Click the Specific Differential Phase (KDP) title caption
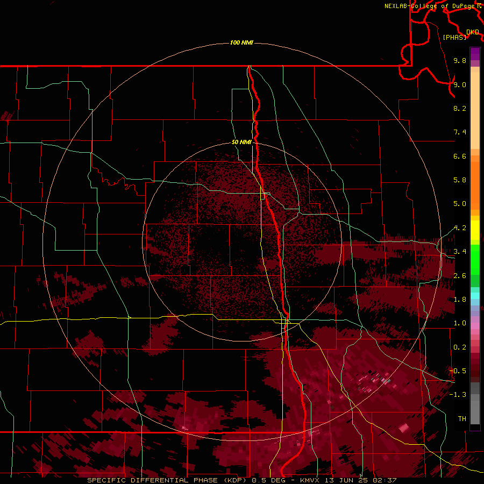Image resolution: width=484 pixels, height=484 pixels. [x=168, y=480]
